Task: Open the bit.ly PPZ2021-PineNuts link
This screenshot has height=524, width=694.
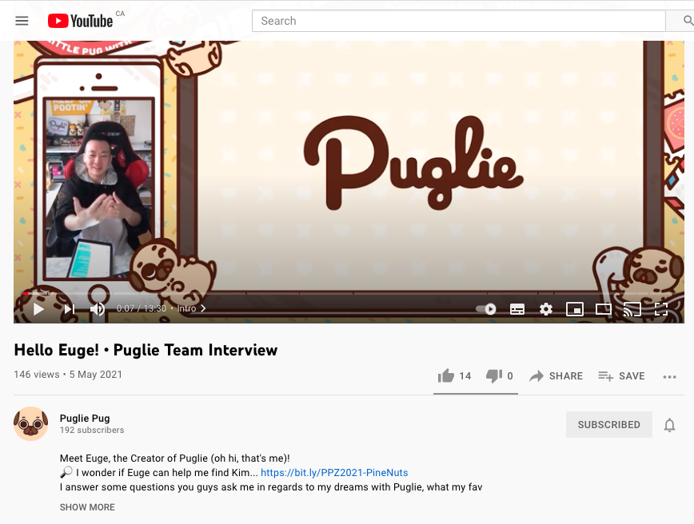Action: [334, 472]
